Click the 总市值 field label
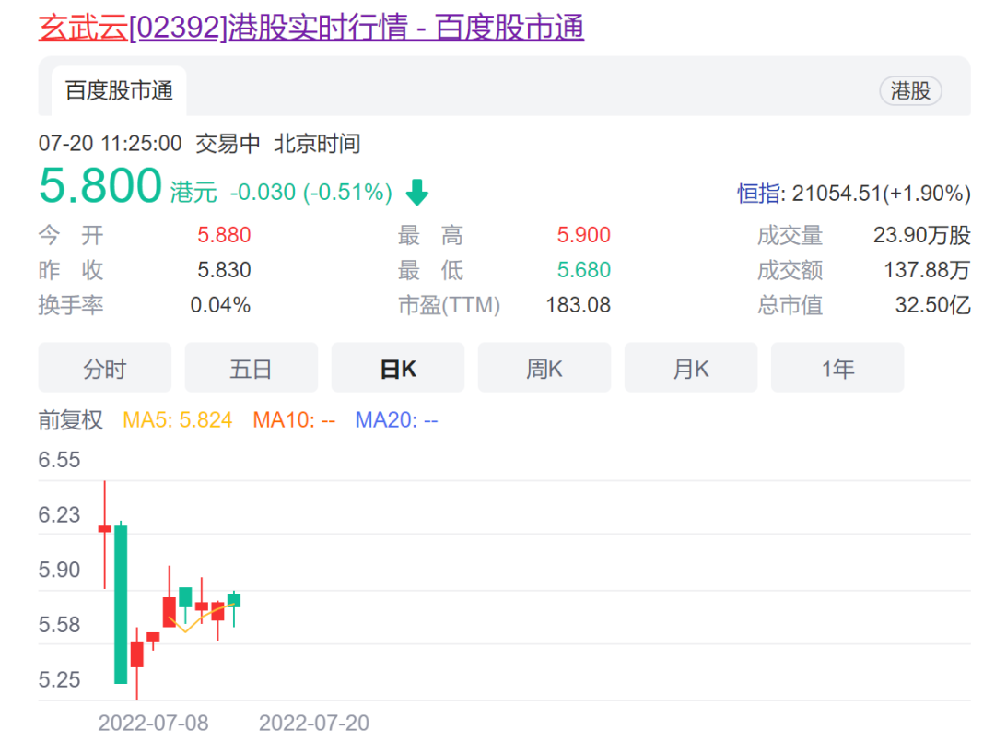995x753 pixels. pos(790,305)
